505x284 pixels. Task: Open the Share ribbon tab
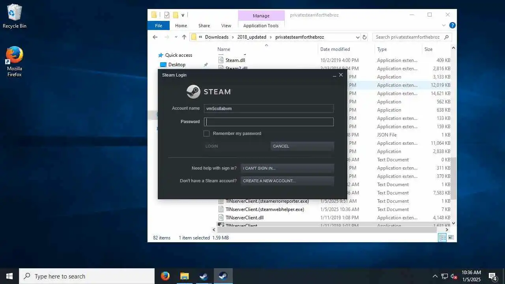[x=204, y=26]
